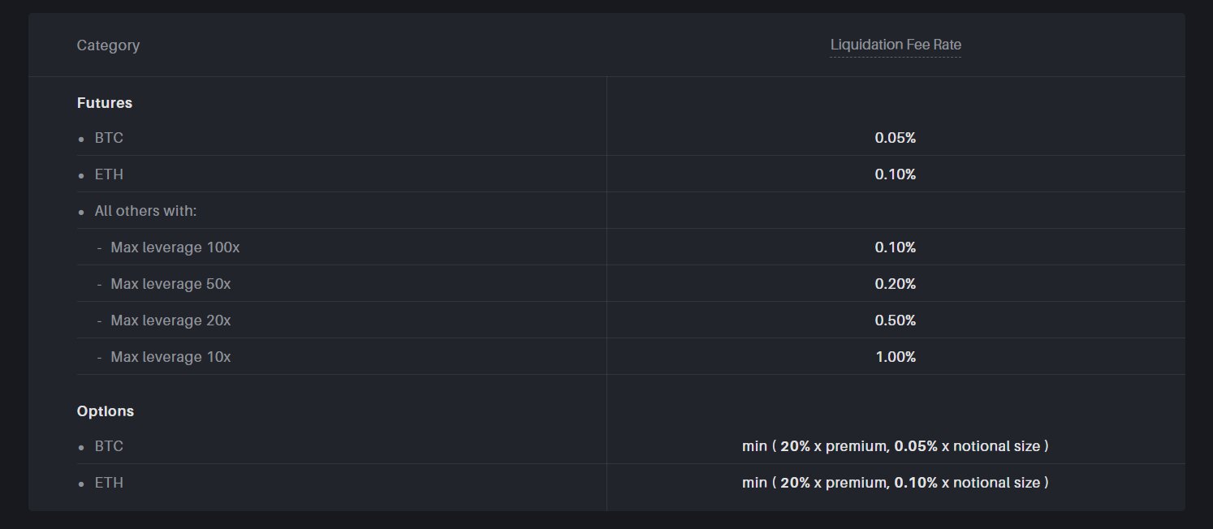The height and width of the screenshot is (529, 1213).
Task: Select the Max leverage 10x row
Action: (x=171, y=357)
